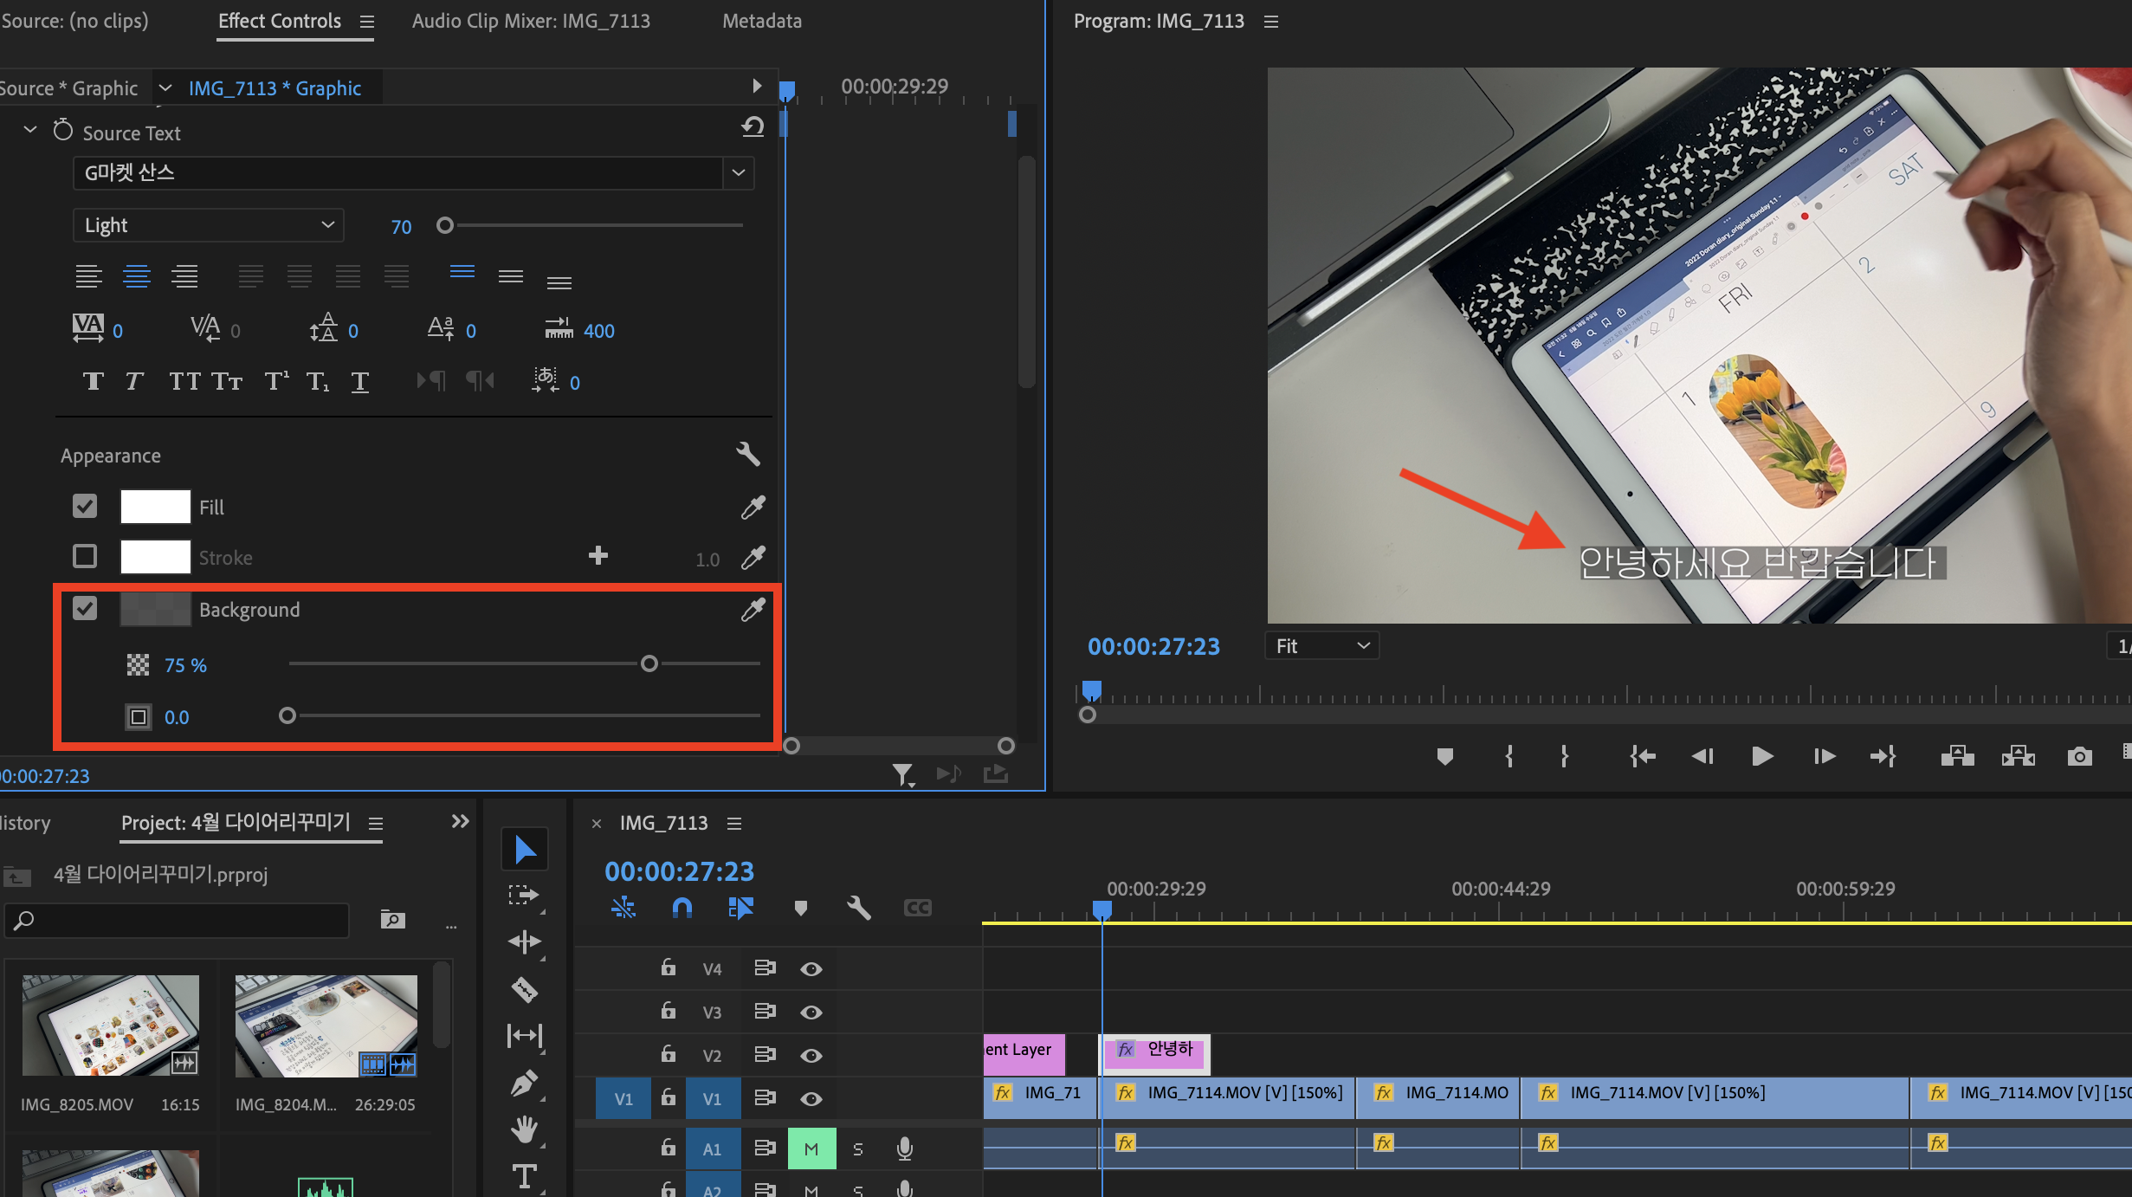Open the Audio Clip Mixer tab
Screen dimensions: 2132x1197
click(x=531, y=21)
